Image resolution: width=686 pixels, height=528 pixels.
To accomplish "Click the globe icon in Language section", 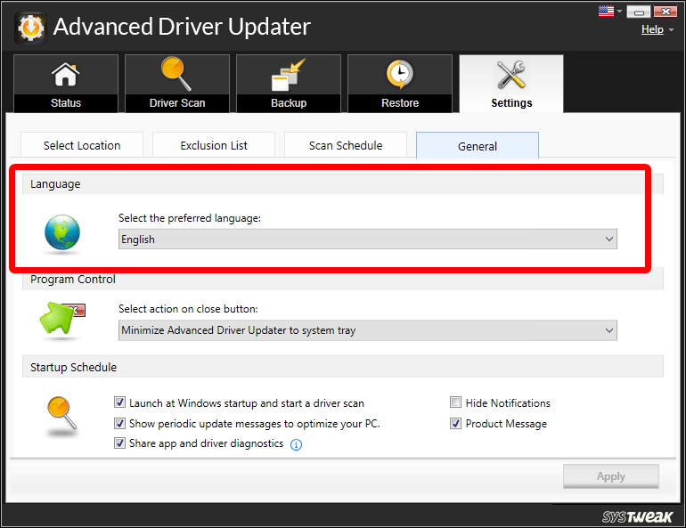I will (x=62, y=232).
